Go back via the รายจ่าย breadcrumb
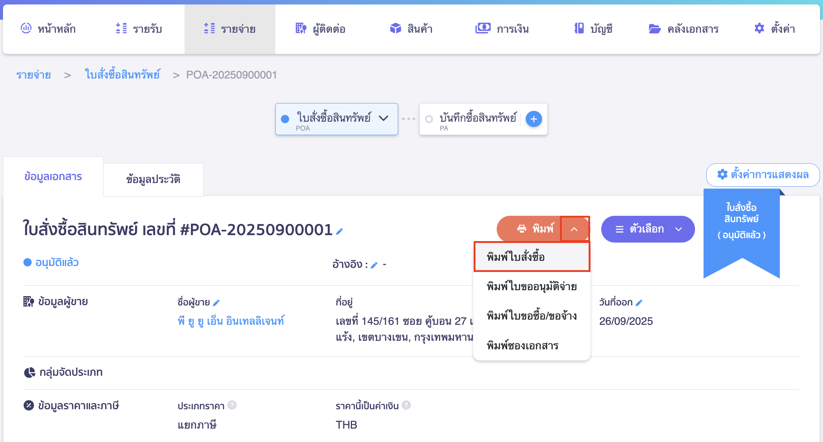823x442 pixels. click(33, 75)
